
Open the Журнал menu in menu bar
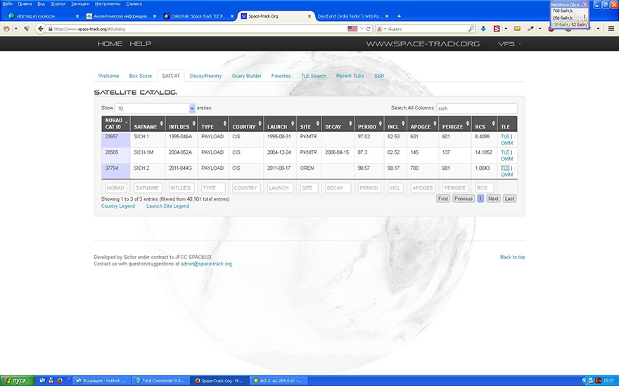click(x=58, y=4)
